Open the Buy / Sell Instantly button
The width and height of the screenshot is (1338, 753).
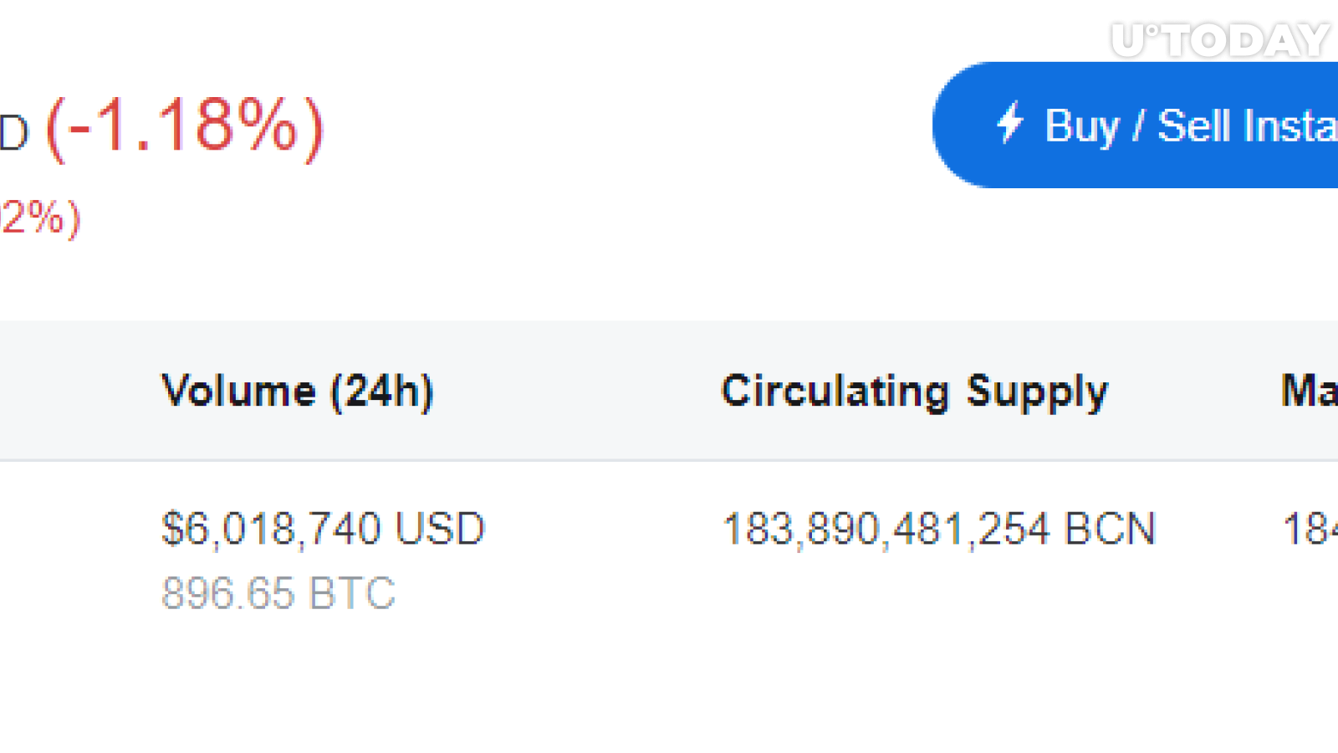tap(1136, 125)
